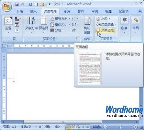The height and width of the screenshot is (130, 144).
Task: Click 稿纸设置 button
Action: [x=87, y=26]
